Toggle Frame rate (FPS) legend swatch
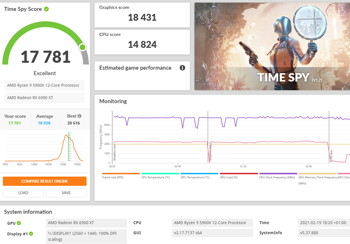The width and height of the screenshot is (350, 244). (121, 173)
